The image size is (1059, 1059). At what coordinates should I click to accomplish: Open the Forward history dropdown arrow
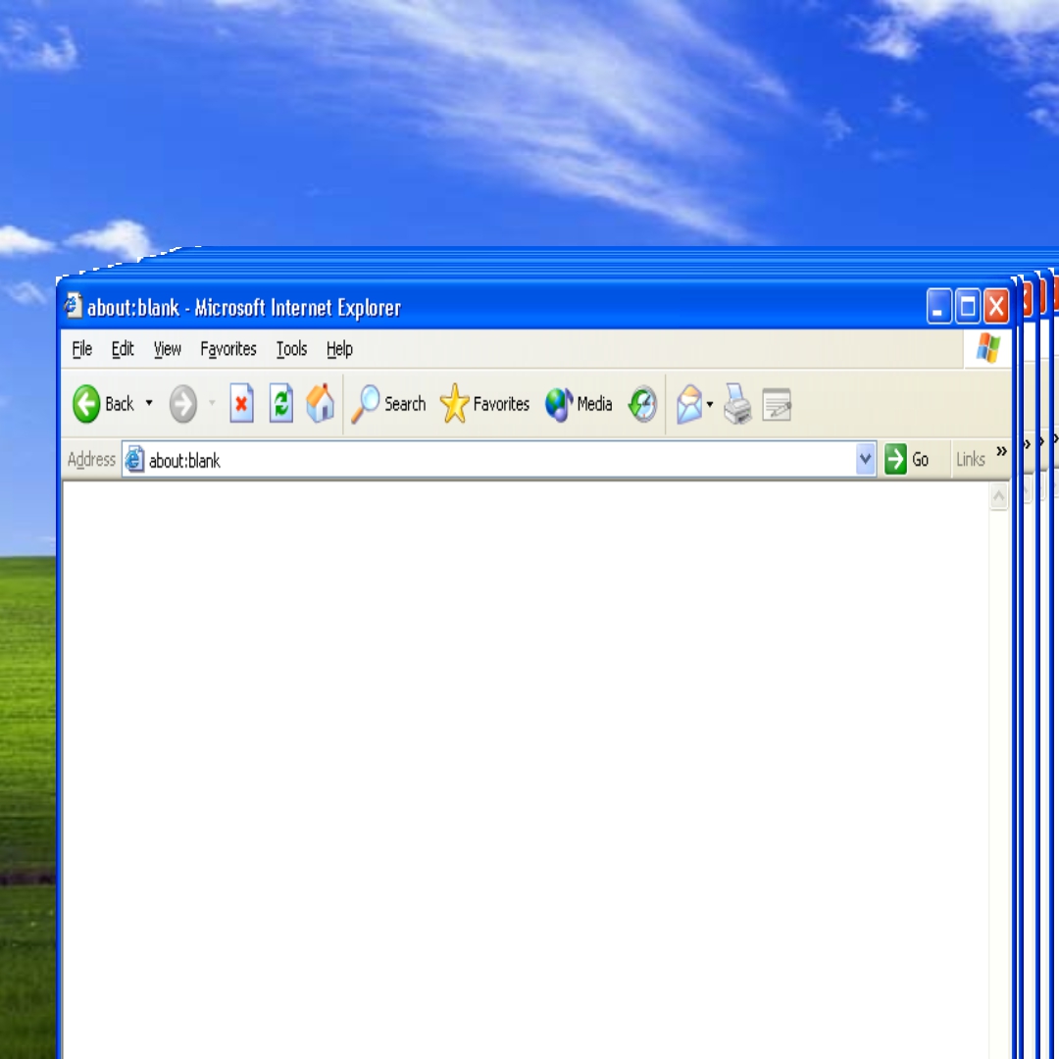(x=212, y=403)
